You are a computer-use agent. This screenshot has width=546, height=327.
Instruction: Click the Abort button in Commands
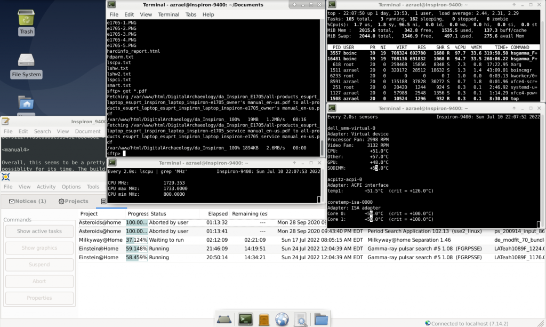point(39,281)
